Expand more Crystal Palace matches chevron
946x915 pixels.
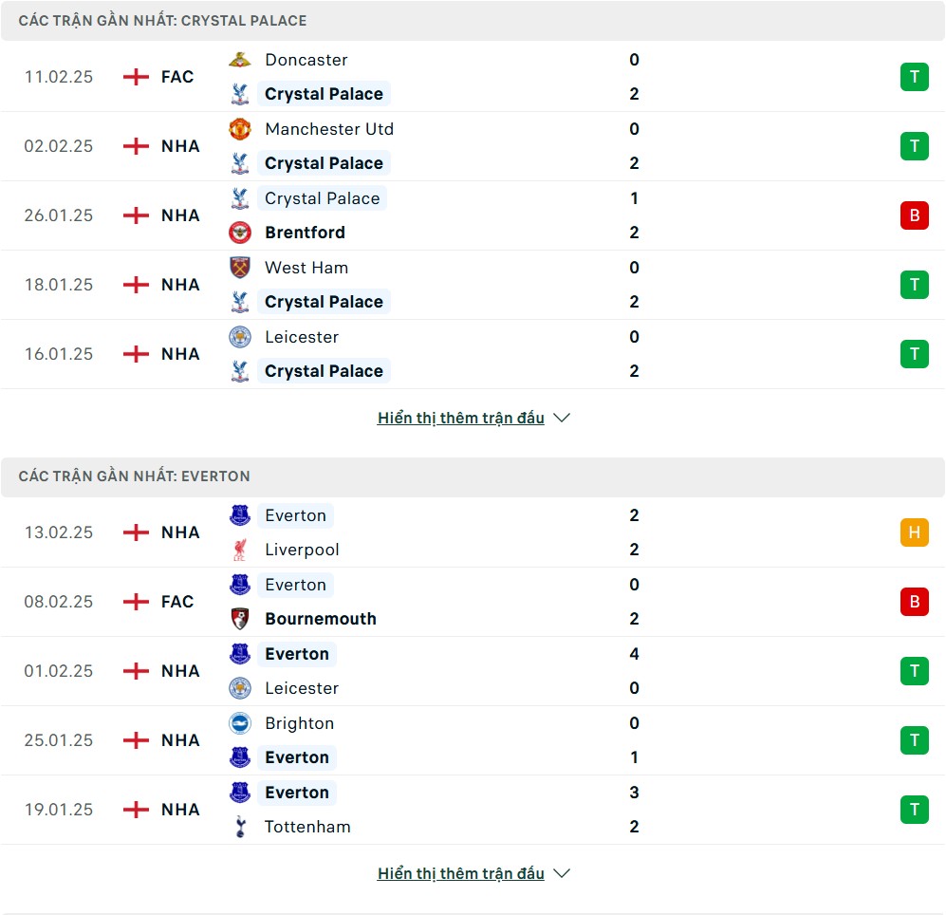562,418
